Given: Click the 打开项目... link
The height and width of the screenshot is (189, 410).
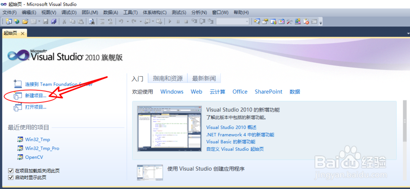Looking at the screenshot, I should click(36, 107).
